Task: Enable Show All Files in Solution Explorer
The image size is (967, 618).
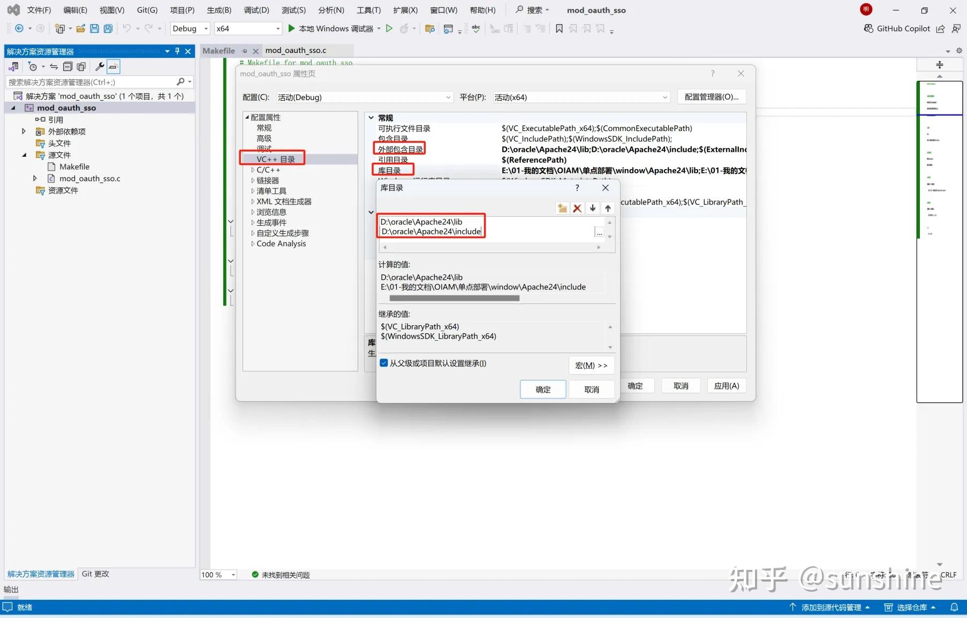Action: (x=81, y=66)
